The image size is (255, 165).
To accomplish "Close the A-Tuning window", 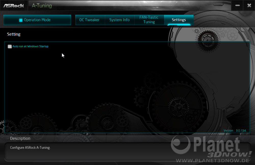I will click(x=249, y=6).
